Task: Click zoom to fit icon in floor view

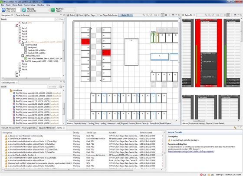Action: tap(151, 15)
